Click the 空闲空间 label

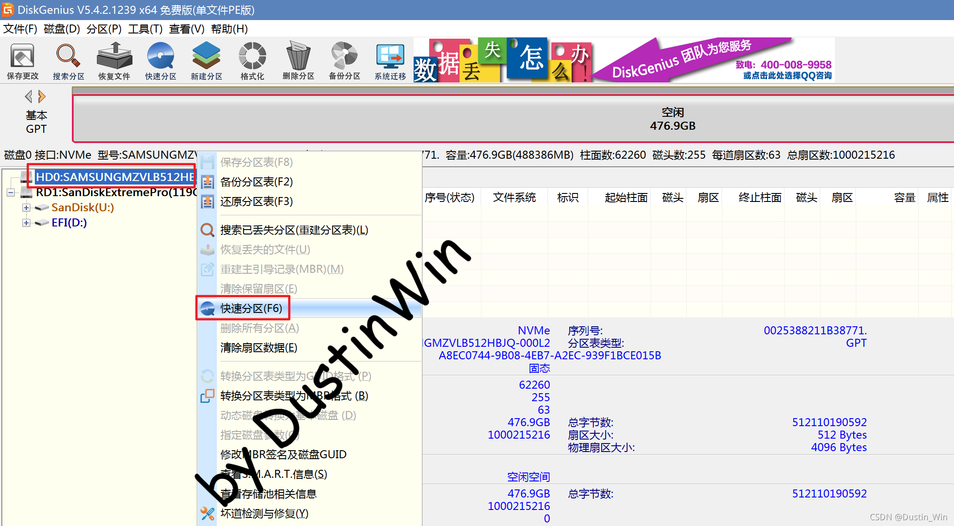(529, 477)
